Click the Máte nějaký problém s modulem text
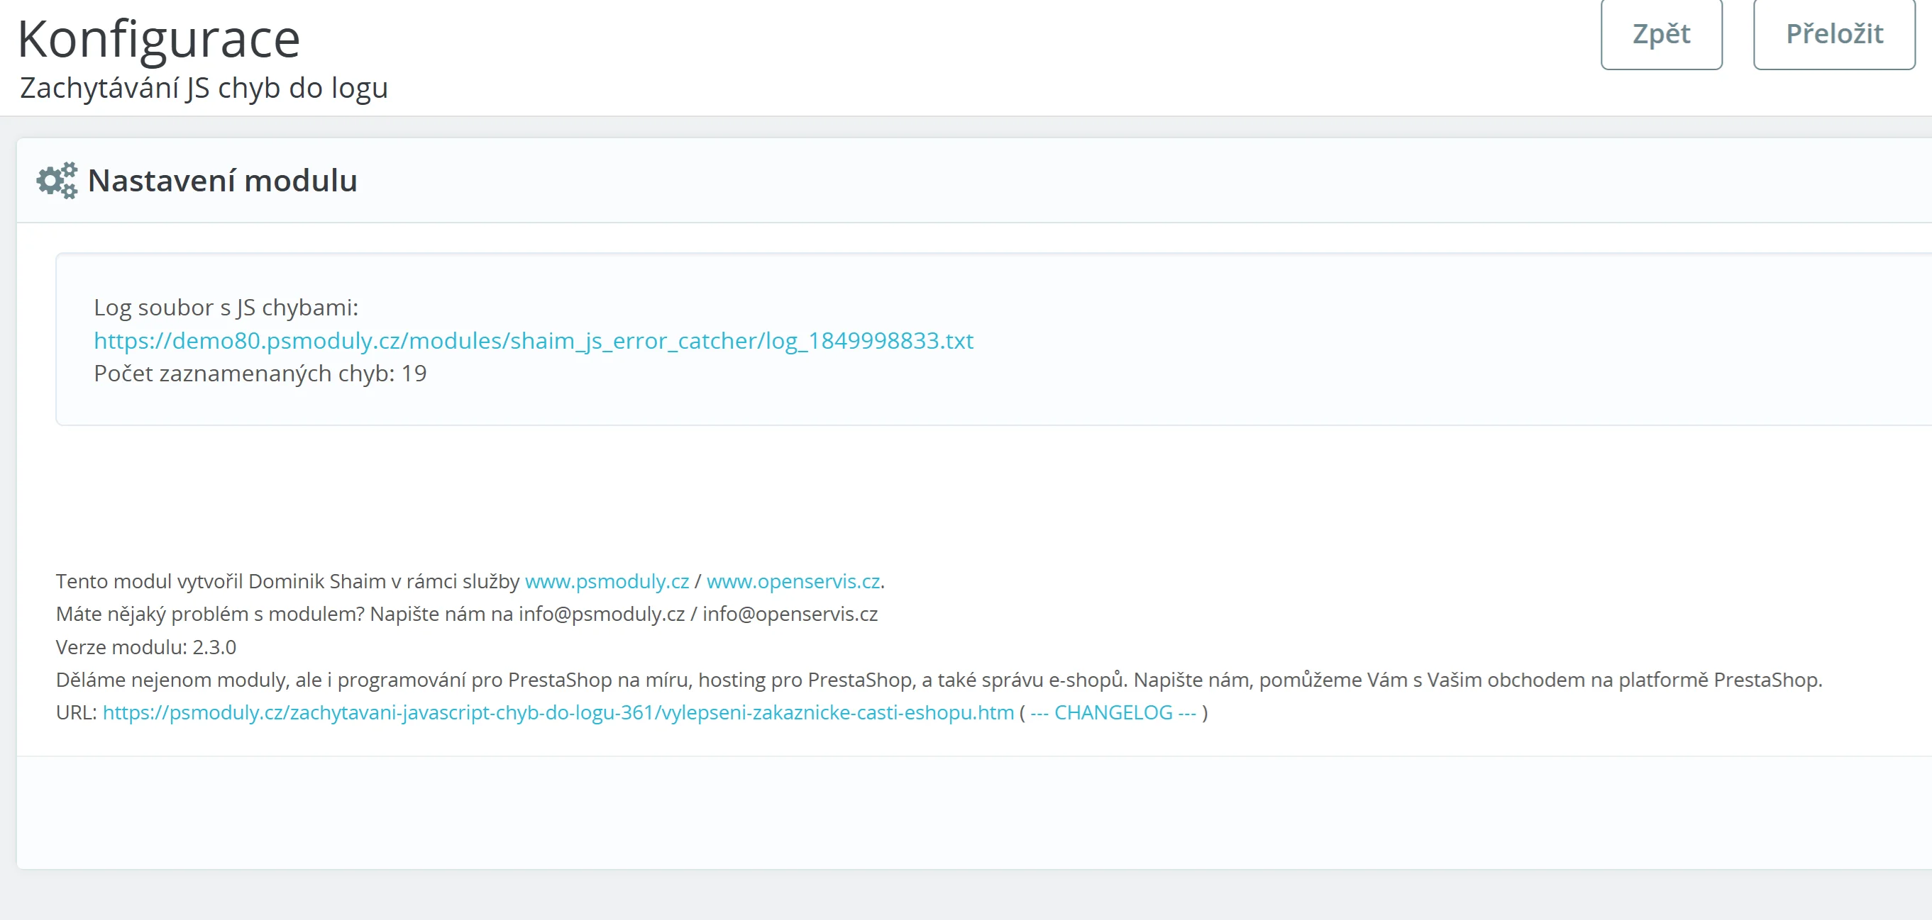This screenshot has width=1932, height=920. [x=209, y=615]
